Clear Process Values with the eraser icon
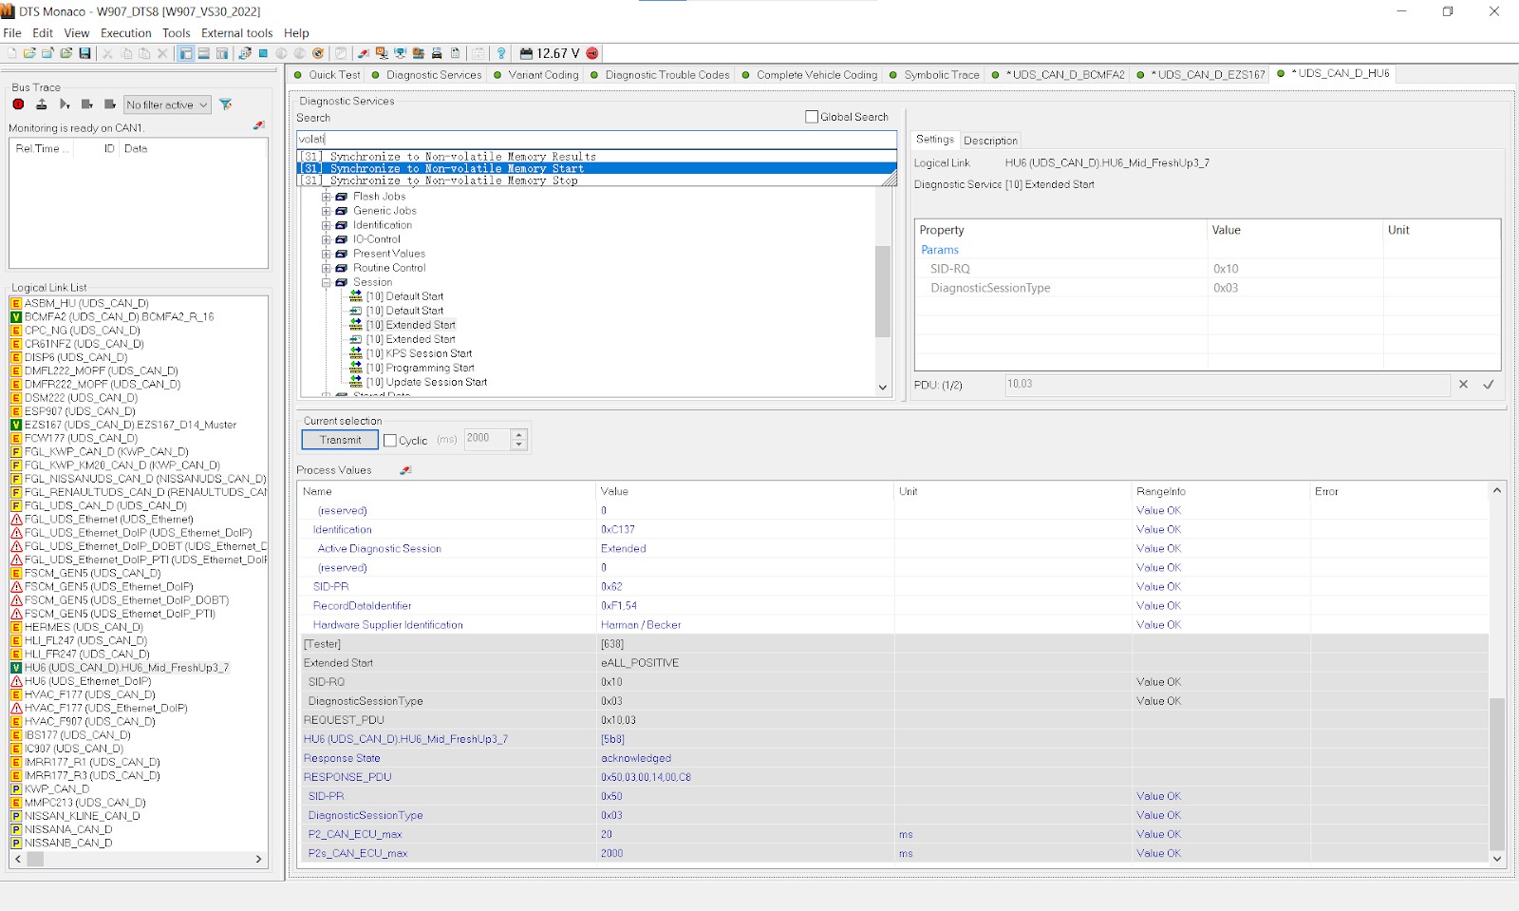 click(x=405, y=470)
